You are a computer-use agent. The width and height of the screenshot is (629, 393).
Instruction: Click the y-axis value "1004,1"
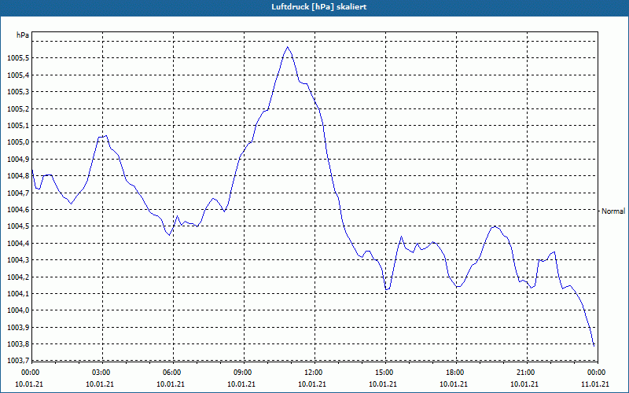18,294
